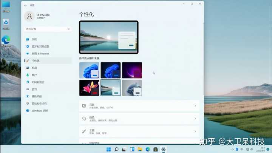Screen dimensions: 272x153
Task: Click the user account avatar
Action: pos(29,16)
